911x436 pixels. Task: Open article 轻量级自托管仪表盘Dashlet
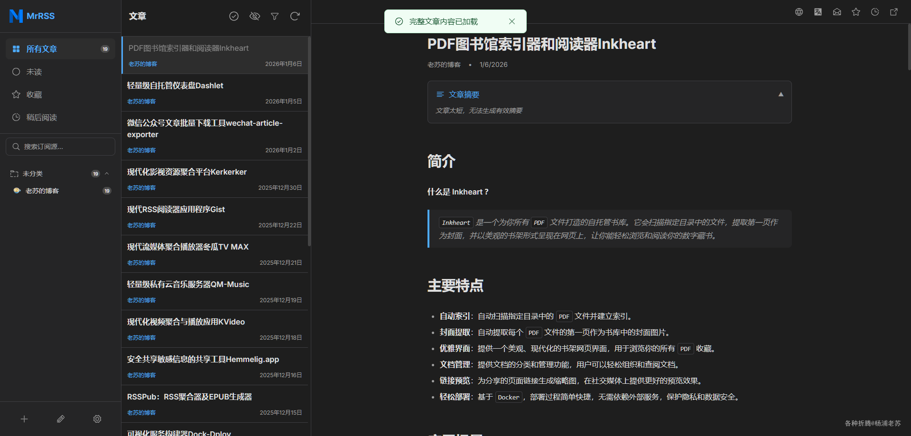(x=214, y=93)
